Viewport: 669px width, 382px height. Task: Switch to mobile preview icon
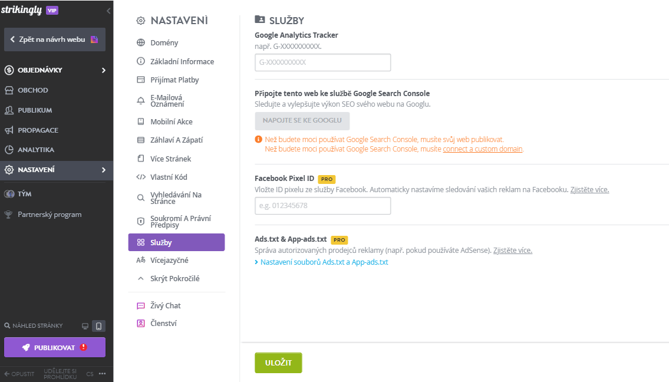coord(98,326)
